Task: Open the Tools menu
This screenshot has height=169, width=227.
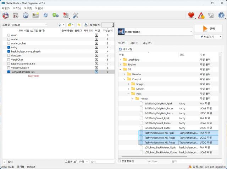Action: point(28,8)
